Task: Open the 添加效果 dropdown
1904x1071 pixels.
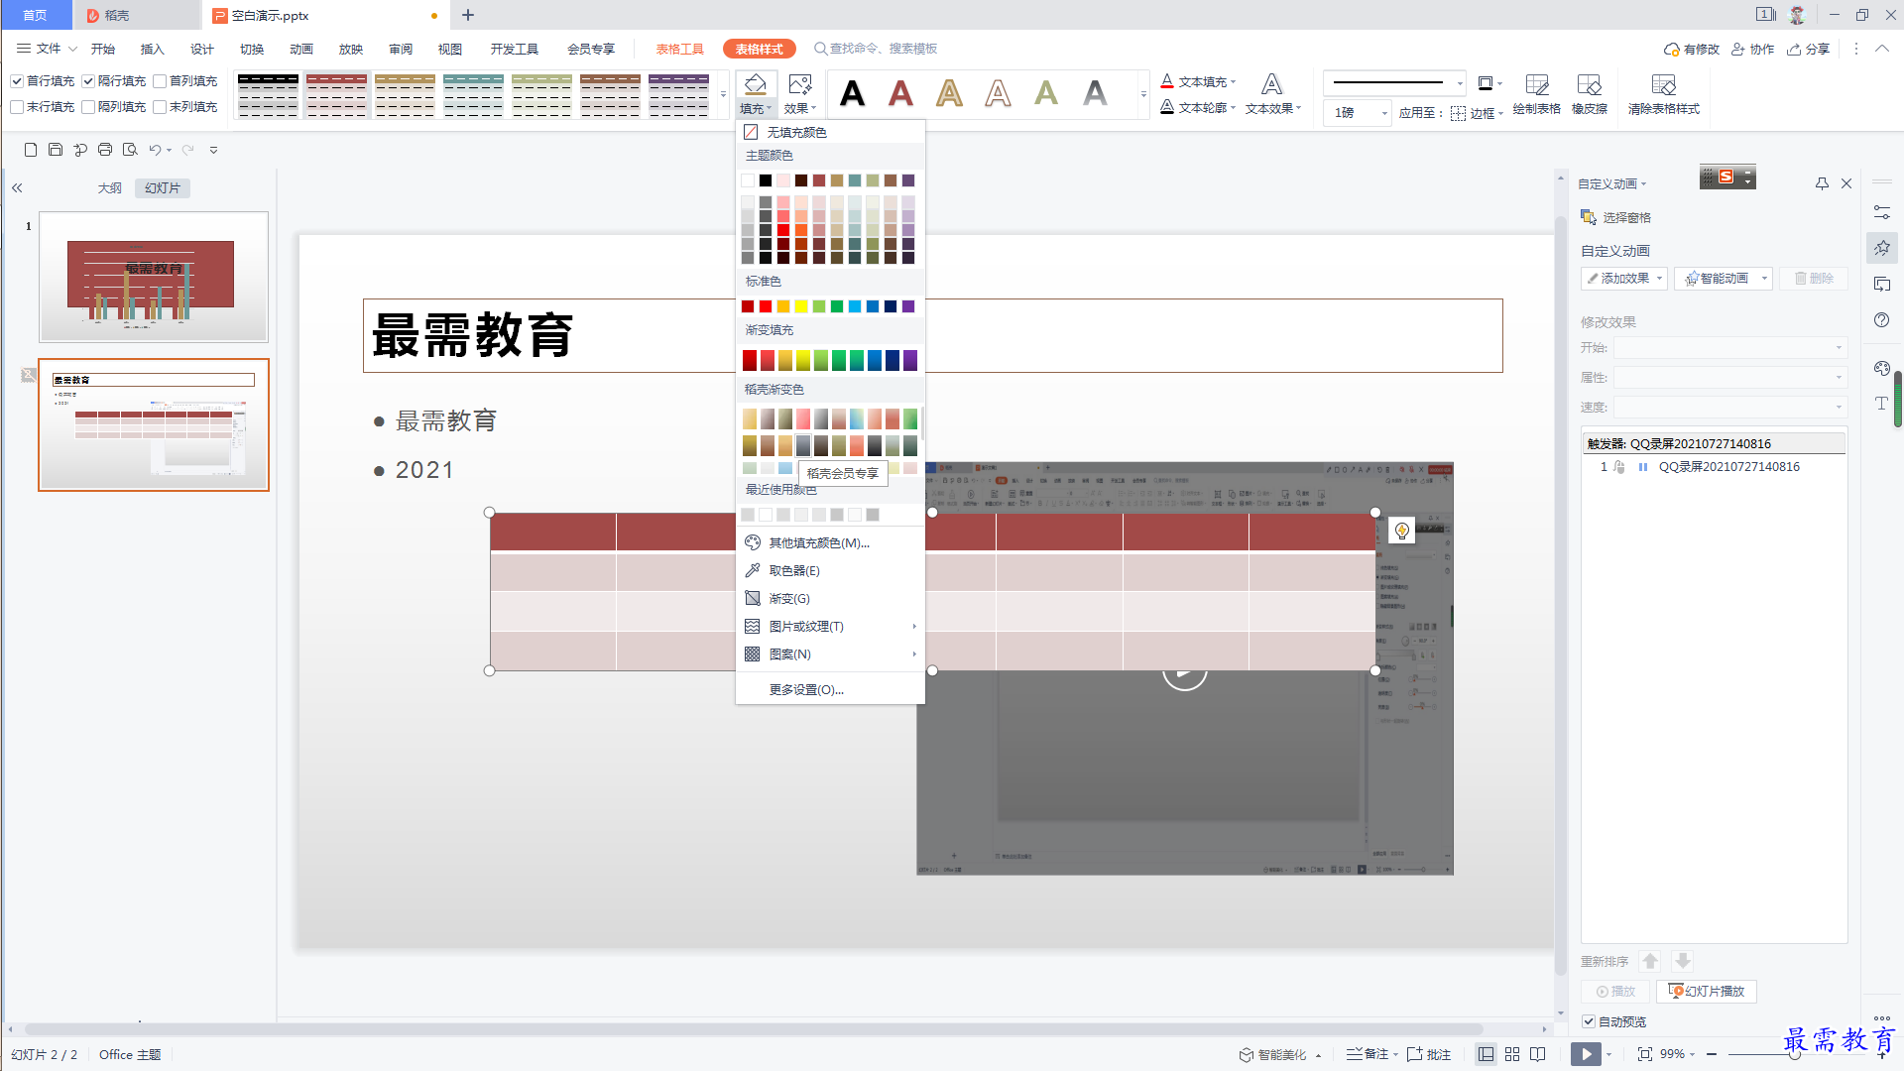Action: (1624, 279)
